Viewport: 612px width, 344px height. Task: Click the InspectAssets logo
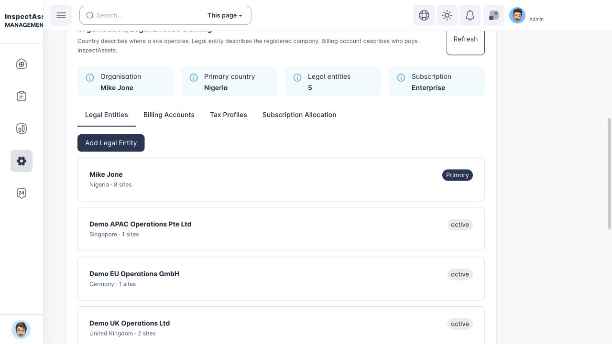(x=24, y=21)
